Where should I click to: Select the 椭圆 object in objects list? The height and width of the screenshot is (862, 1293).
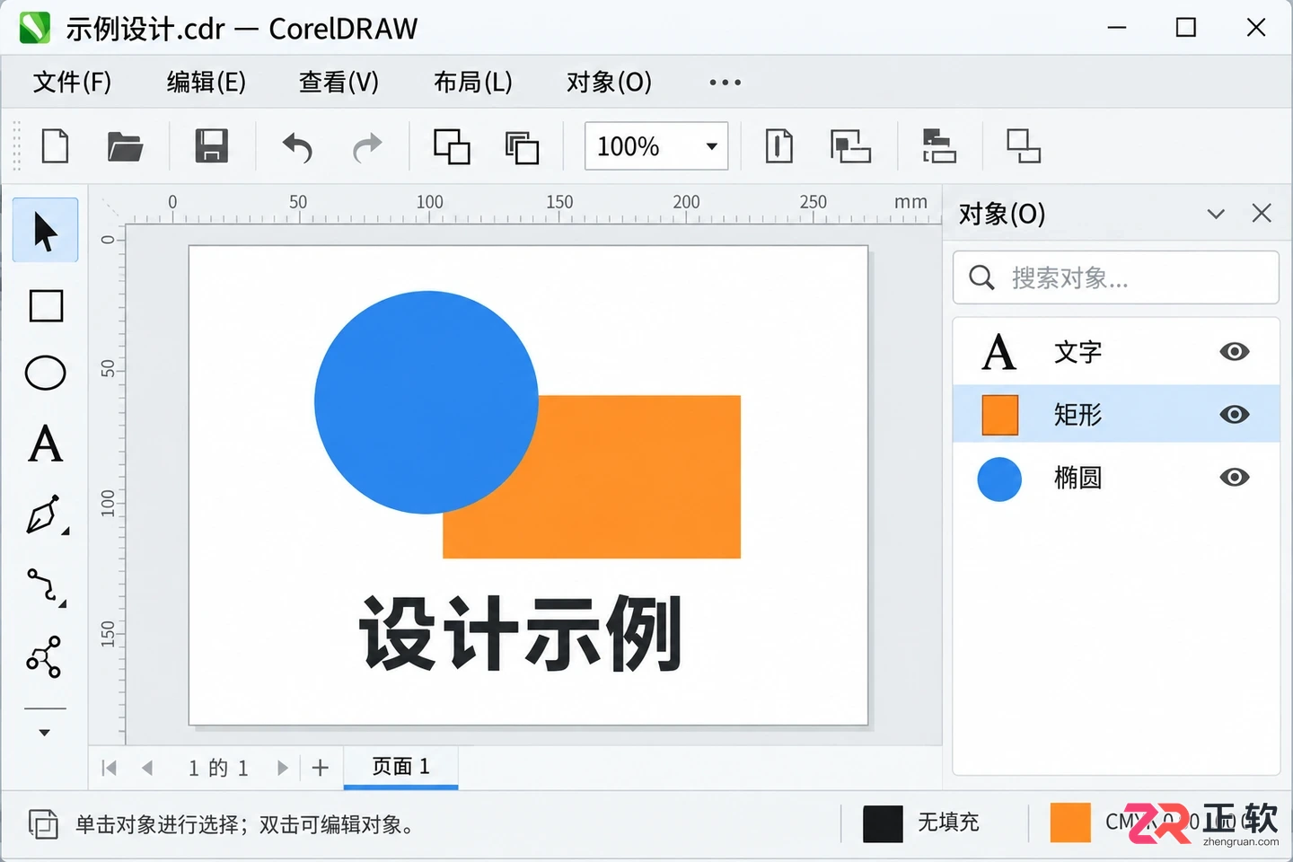(x=1116, y=477)
